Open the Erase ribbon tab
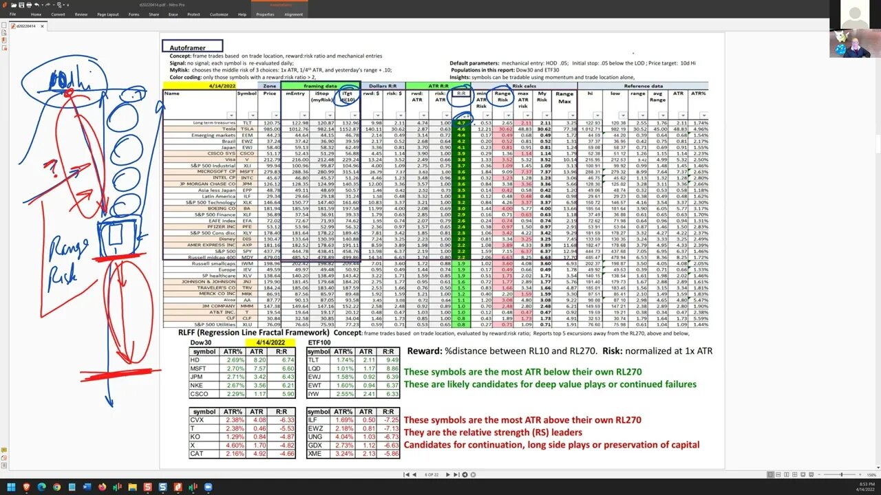This screenshot has height=495, width=881. coord(173,14)
